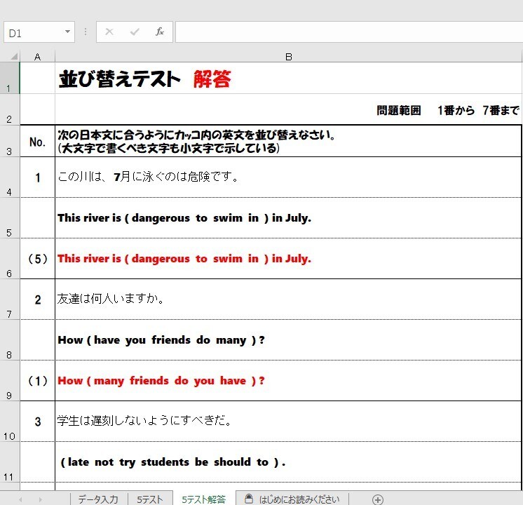Select row 4 header
This screenshot has height=505, width=523.
(x=10, y=177)
